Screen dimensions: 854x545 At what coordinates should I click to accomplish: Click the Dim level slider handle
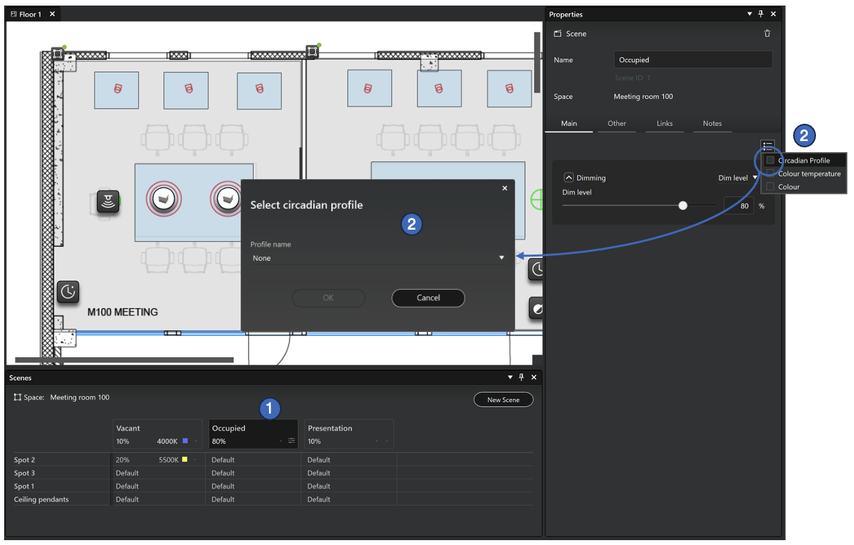pos(683,205)
